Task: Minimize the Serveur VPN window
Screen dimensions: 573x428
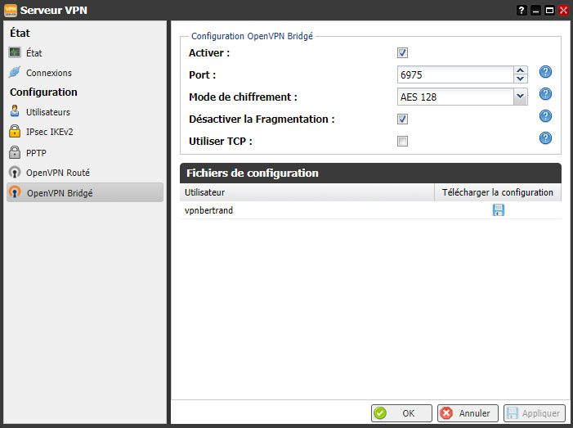Action: pos(535,11)
